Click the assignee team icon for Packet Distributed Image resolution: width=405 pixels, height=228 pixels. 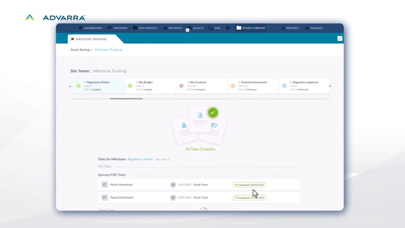point(173,198)
